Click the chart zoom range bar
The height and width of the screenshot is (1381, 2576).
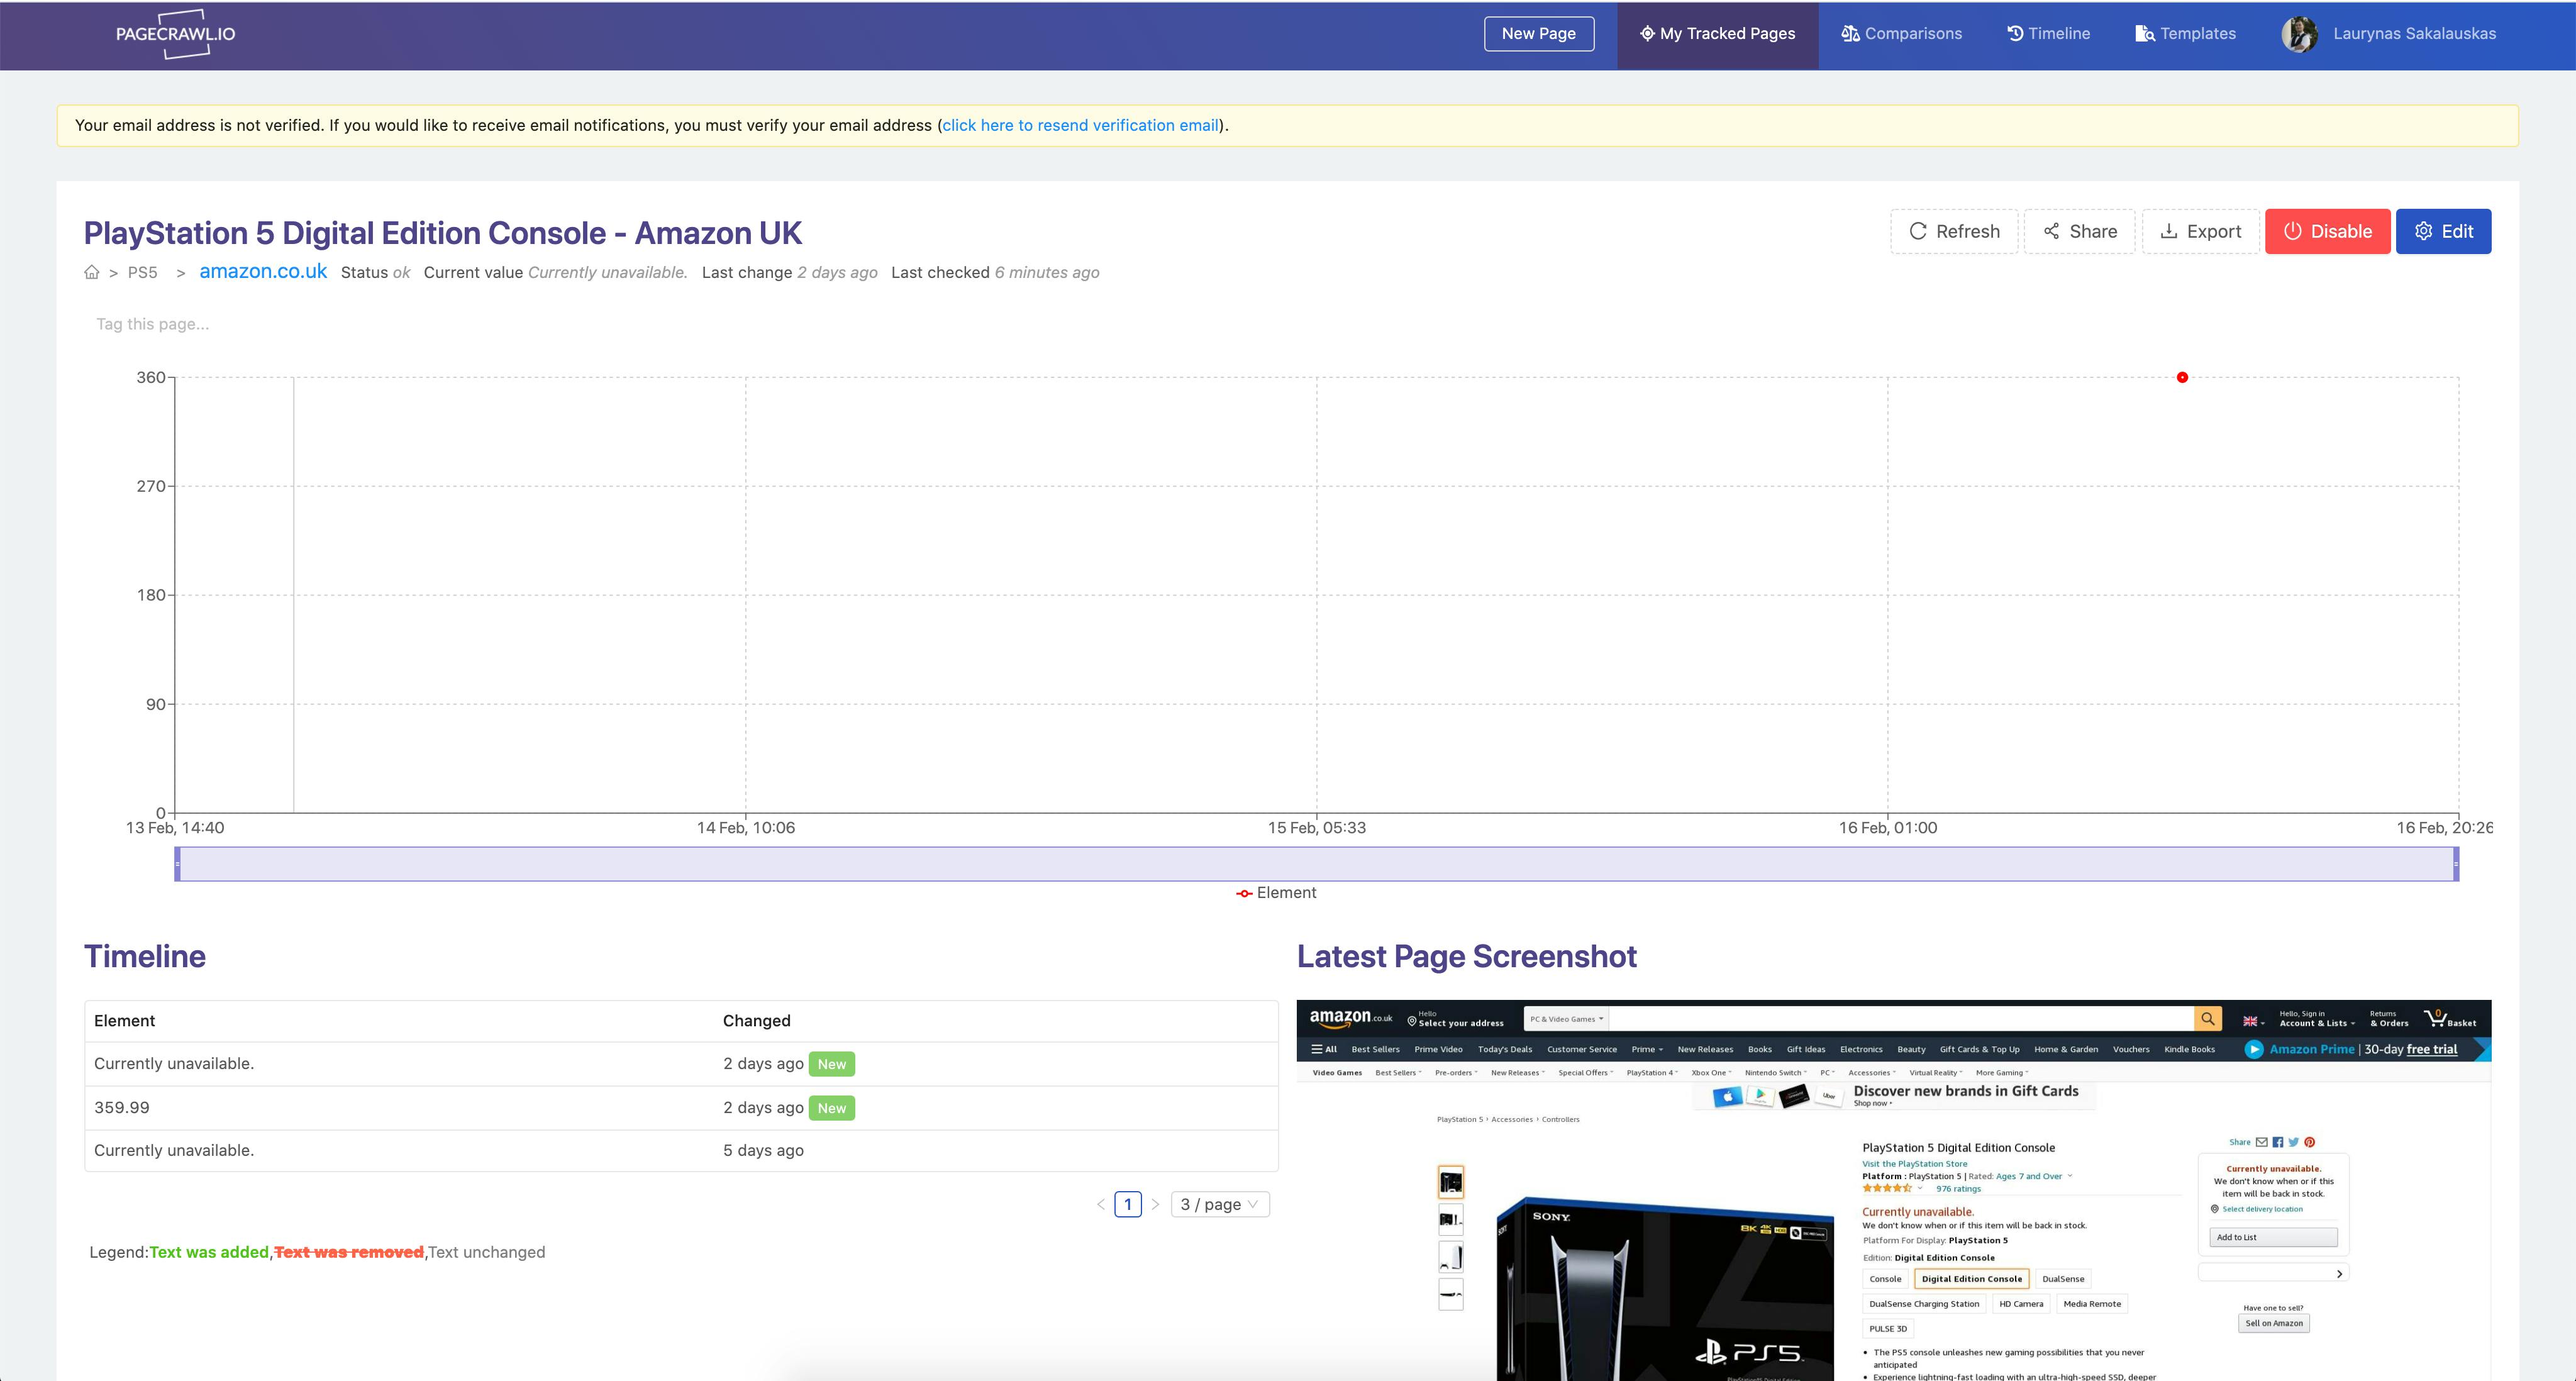(1317, 864)
